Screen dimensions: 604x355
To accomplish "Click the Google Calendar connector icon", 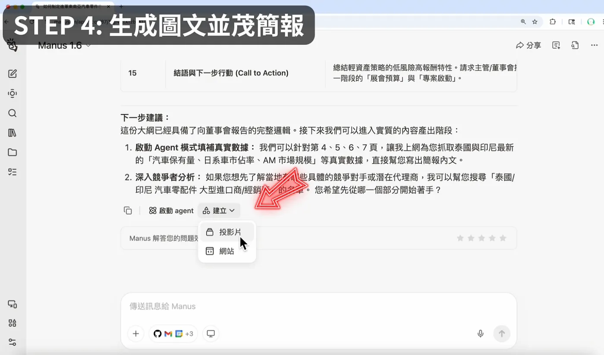I will click(179, 333).
